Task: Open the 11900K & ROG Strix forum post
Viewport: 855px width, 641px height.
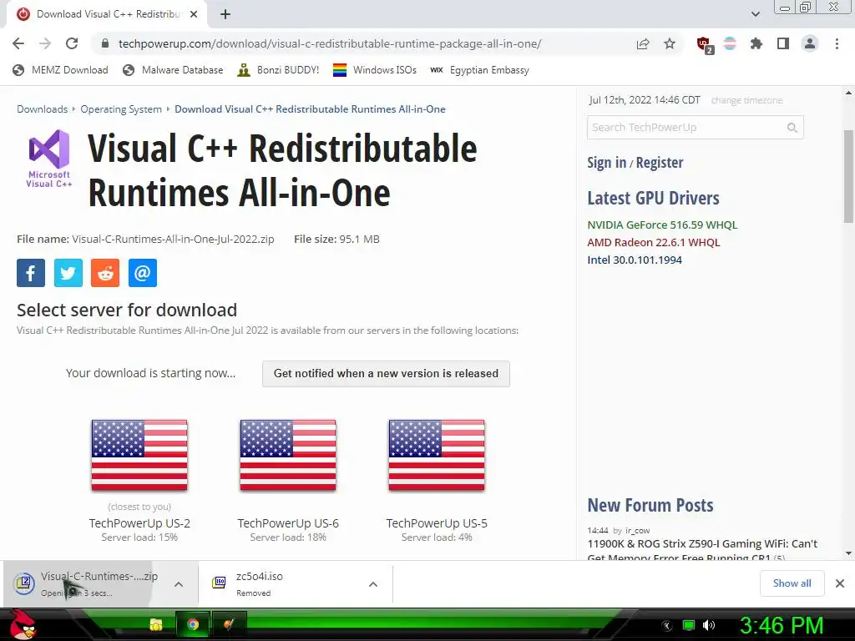Action: pyautogui.click(x=702, y=550)
